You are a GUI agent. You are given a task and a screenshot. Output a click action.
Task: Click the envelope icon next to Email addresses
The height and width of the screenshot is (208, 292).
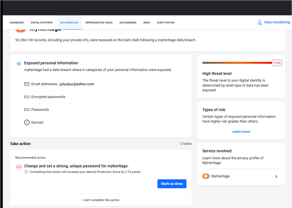coord(27,84)
